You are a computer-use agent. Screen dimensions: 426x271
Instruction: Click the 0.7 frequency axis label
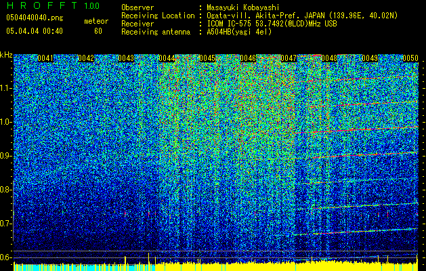[x=6, y=224]
